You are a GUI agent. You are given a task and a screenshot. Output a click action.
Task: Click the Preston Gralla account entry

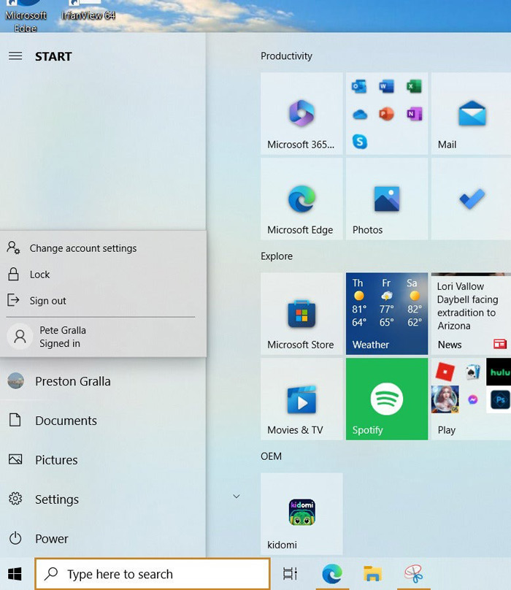pyautogui.click(x=103, y=381)
